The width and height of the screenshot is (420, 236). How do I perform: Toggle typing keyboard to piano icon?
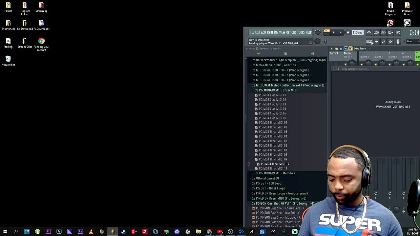pyautogui.click(x=369, y=42)
